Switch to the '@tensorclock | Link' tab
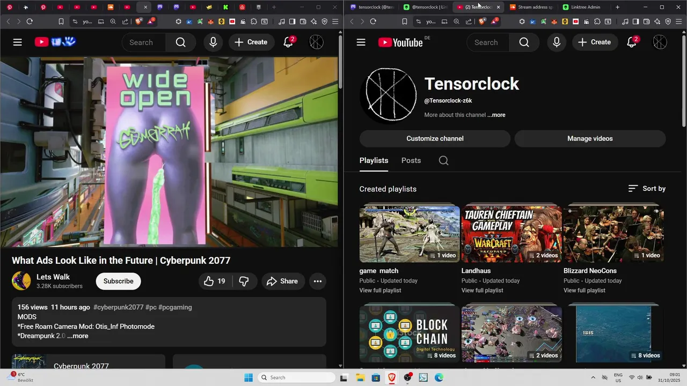 point(426,7)
